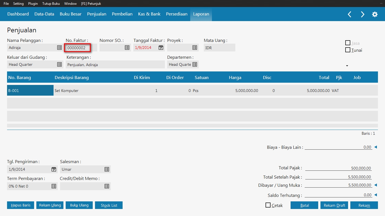Open the Tanggal Faktur calendar picker

pyautogui.click(x=161, y=48)
